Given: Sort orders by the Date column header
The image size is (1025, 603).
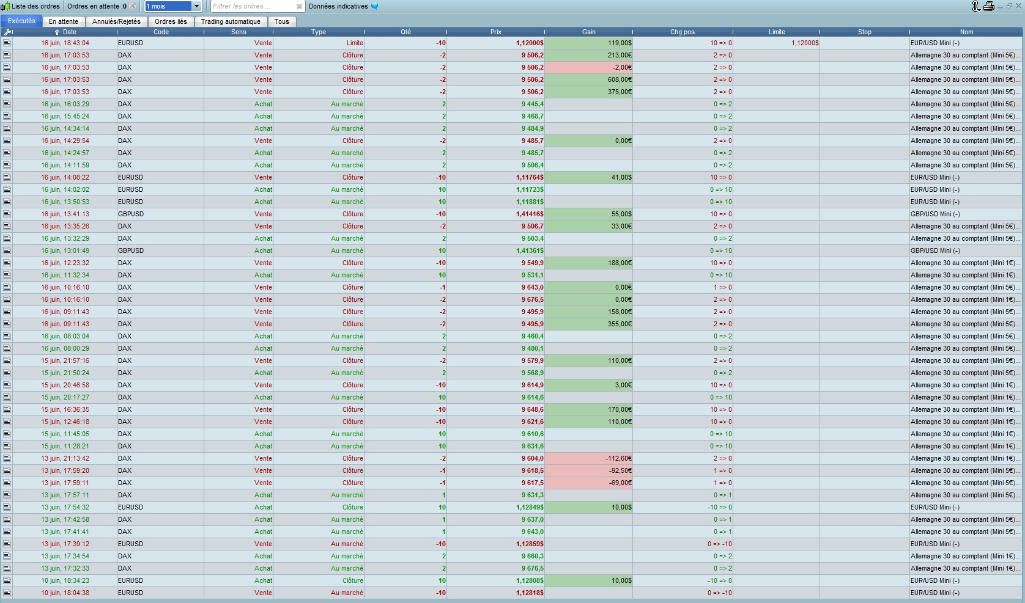Looking at the screenshot, I should tap(69, 32).
